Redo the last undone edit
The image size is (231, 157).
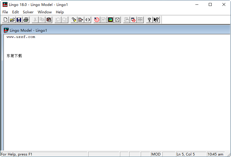pyautogui.click(x=65, y=20)
